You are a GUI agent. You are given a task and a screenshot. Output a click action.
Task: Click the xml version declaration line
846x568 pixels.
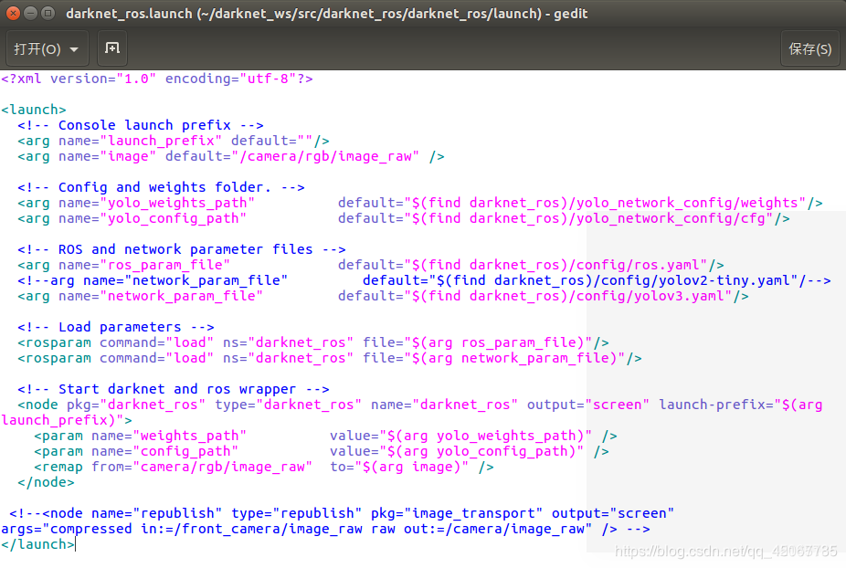click(157, 79)
